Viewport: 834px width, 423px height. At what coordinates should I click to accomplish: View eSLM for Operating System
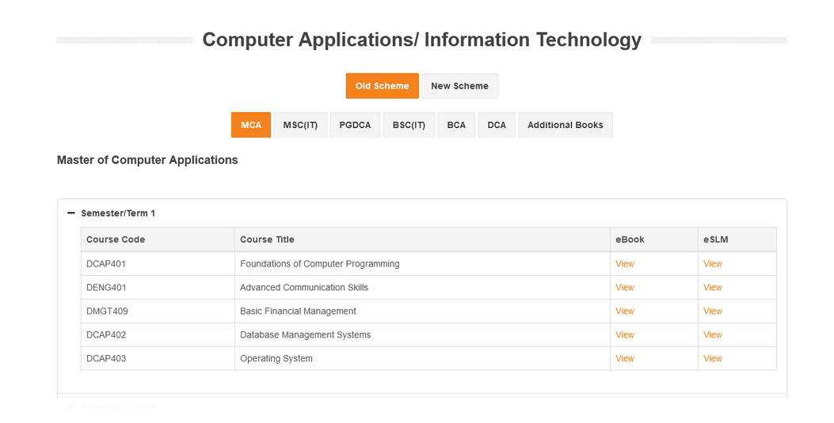pos(712,359)
